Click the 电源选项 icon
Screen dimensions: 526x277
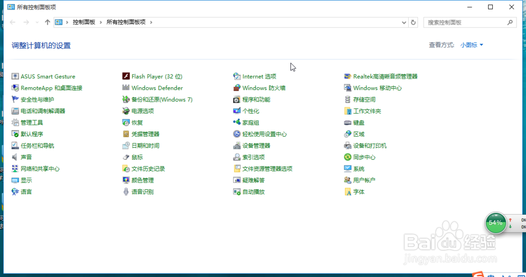[x=126, y=111]
